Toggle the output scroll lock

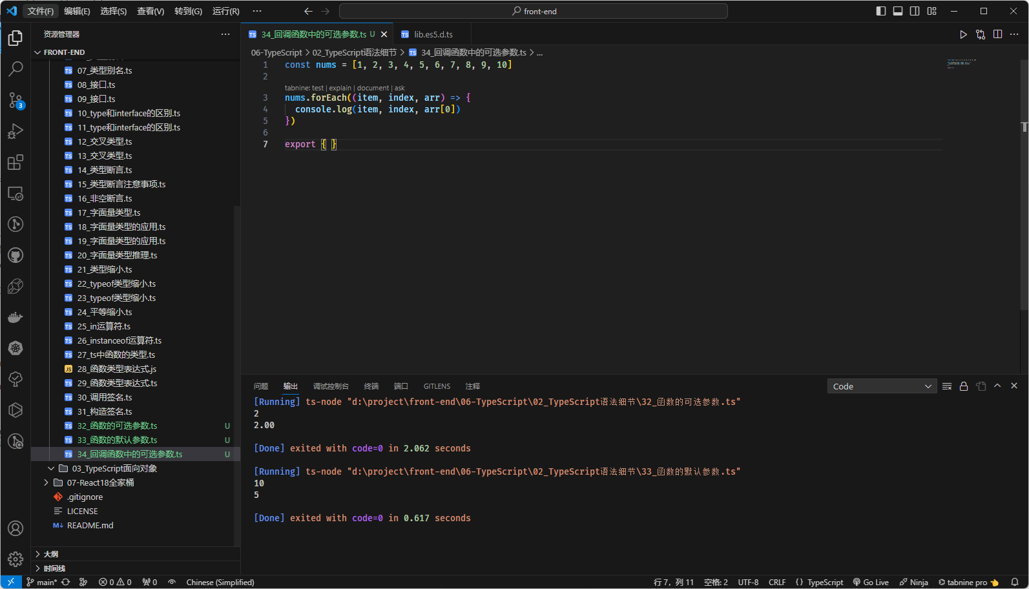[x=964, y=386]
